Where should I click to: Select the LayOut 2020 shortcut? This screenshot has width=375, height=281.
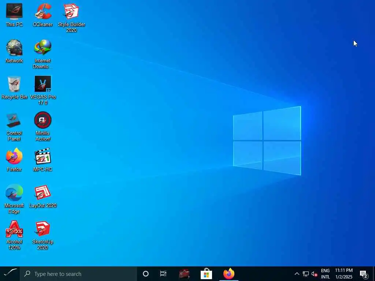pos(42,196)
